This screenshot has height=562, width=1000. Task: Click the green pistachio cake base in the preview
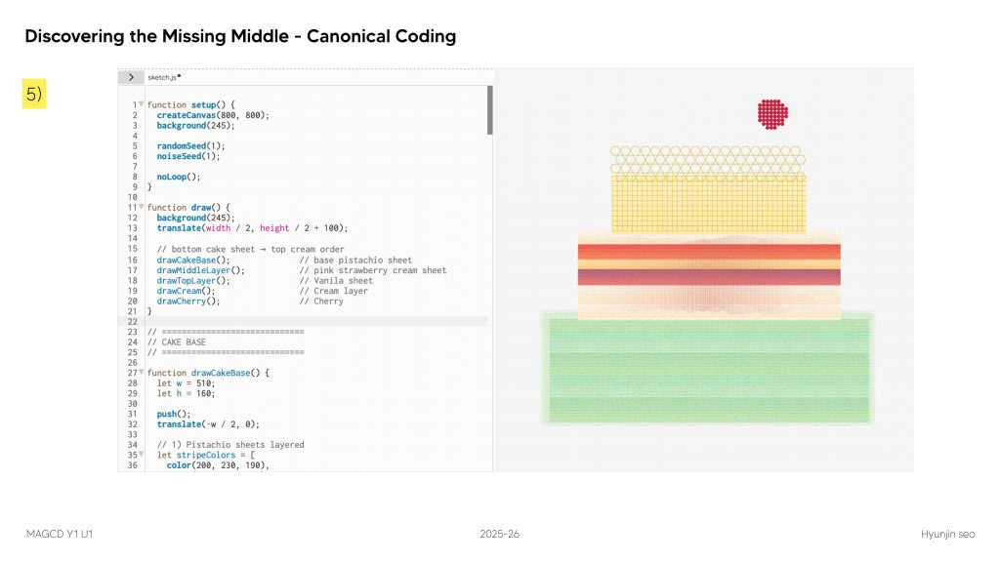(x=708, y=369)
